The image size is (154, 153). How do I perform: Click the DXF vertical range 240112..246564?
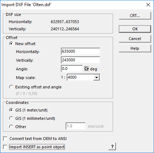click(x=65, y=29)
